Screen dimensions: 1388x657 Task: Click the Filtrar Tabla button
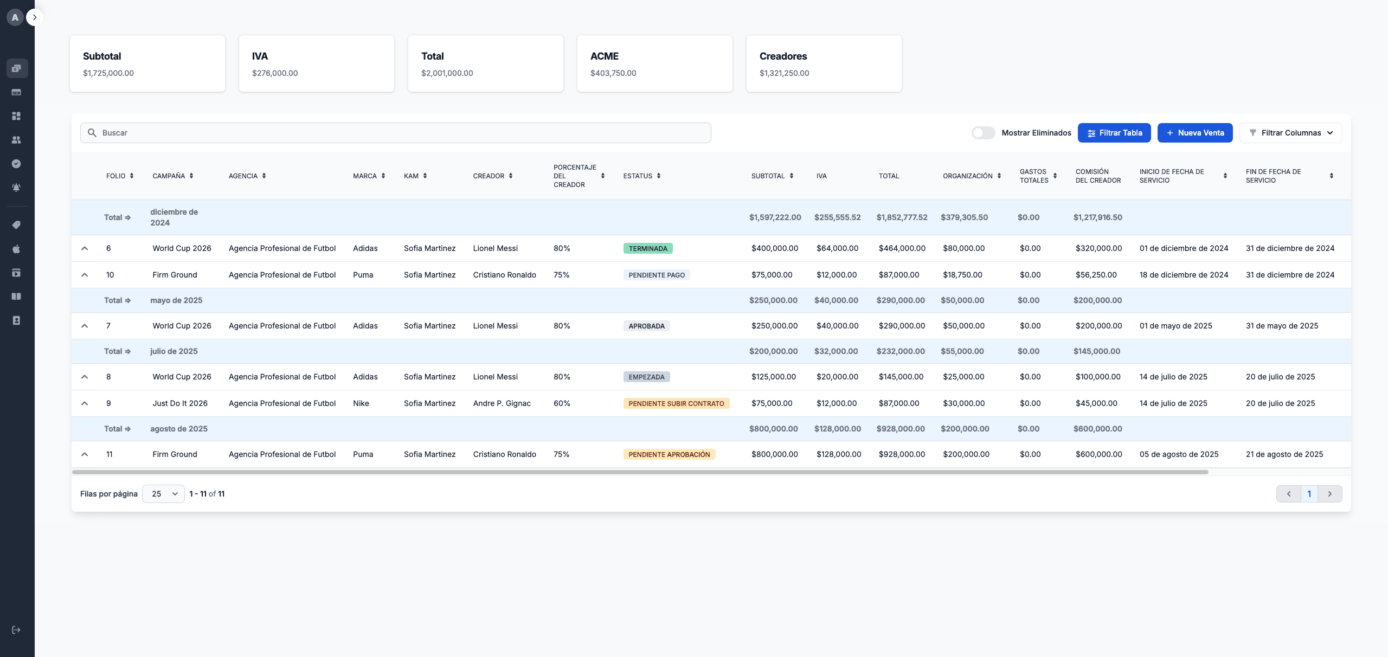pyautogui.click(x=1114, y=133)
